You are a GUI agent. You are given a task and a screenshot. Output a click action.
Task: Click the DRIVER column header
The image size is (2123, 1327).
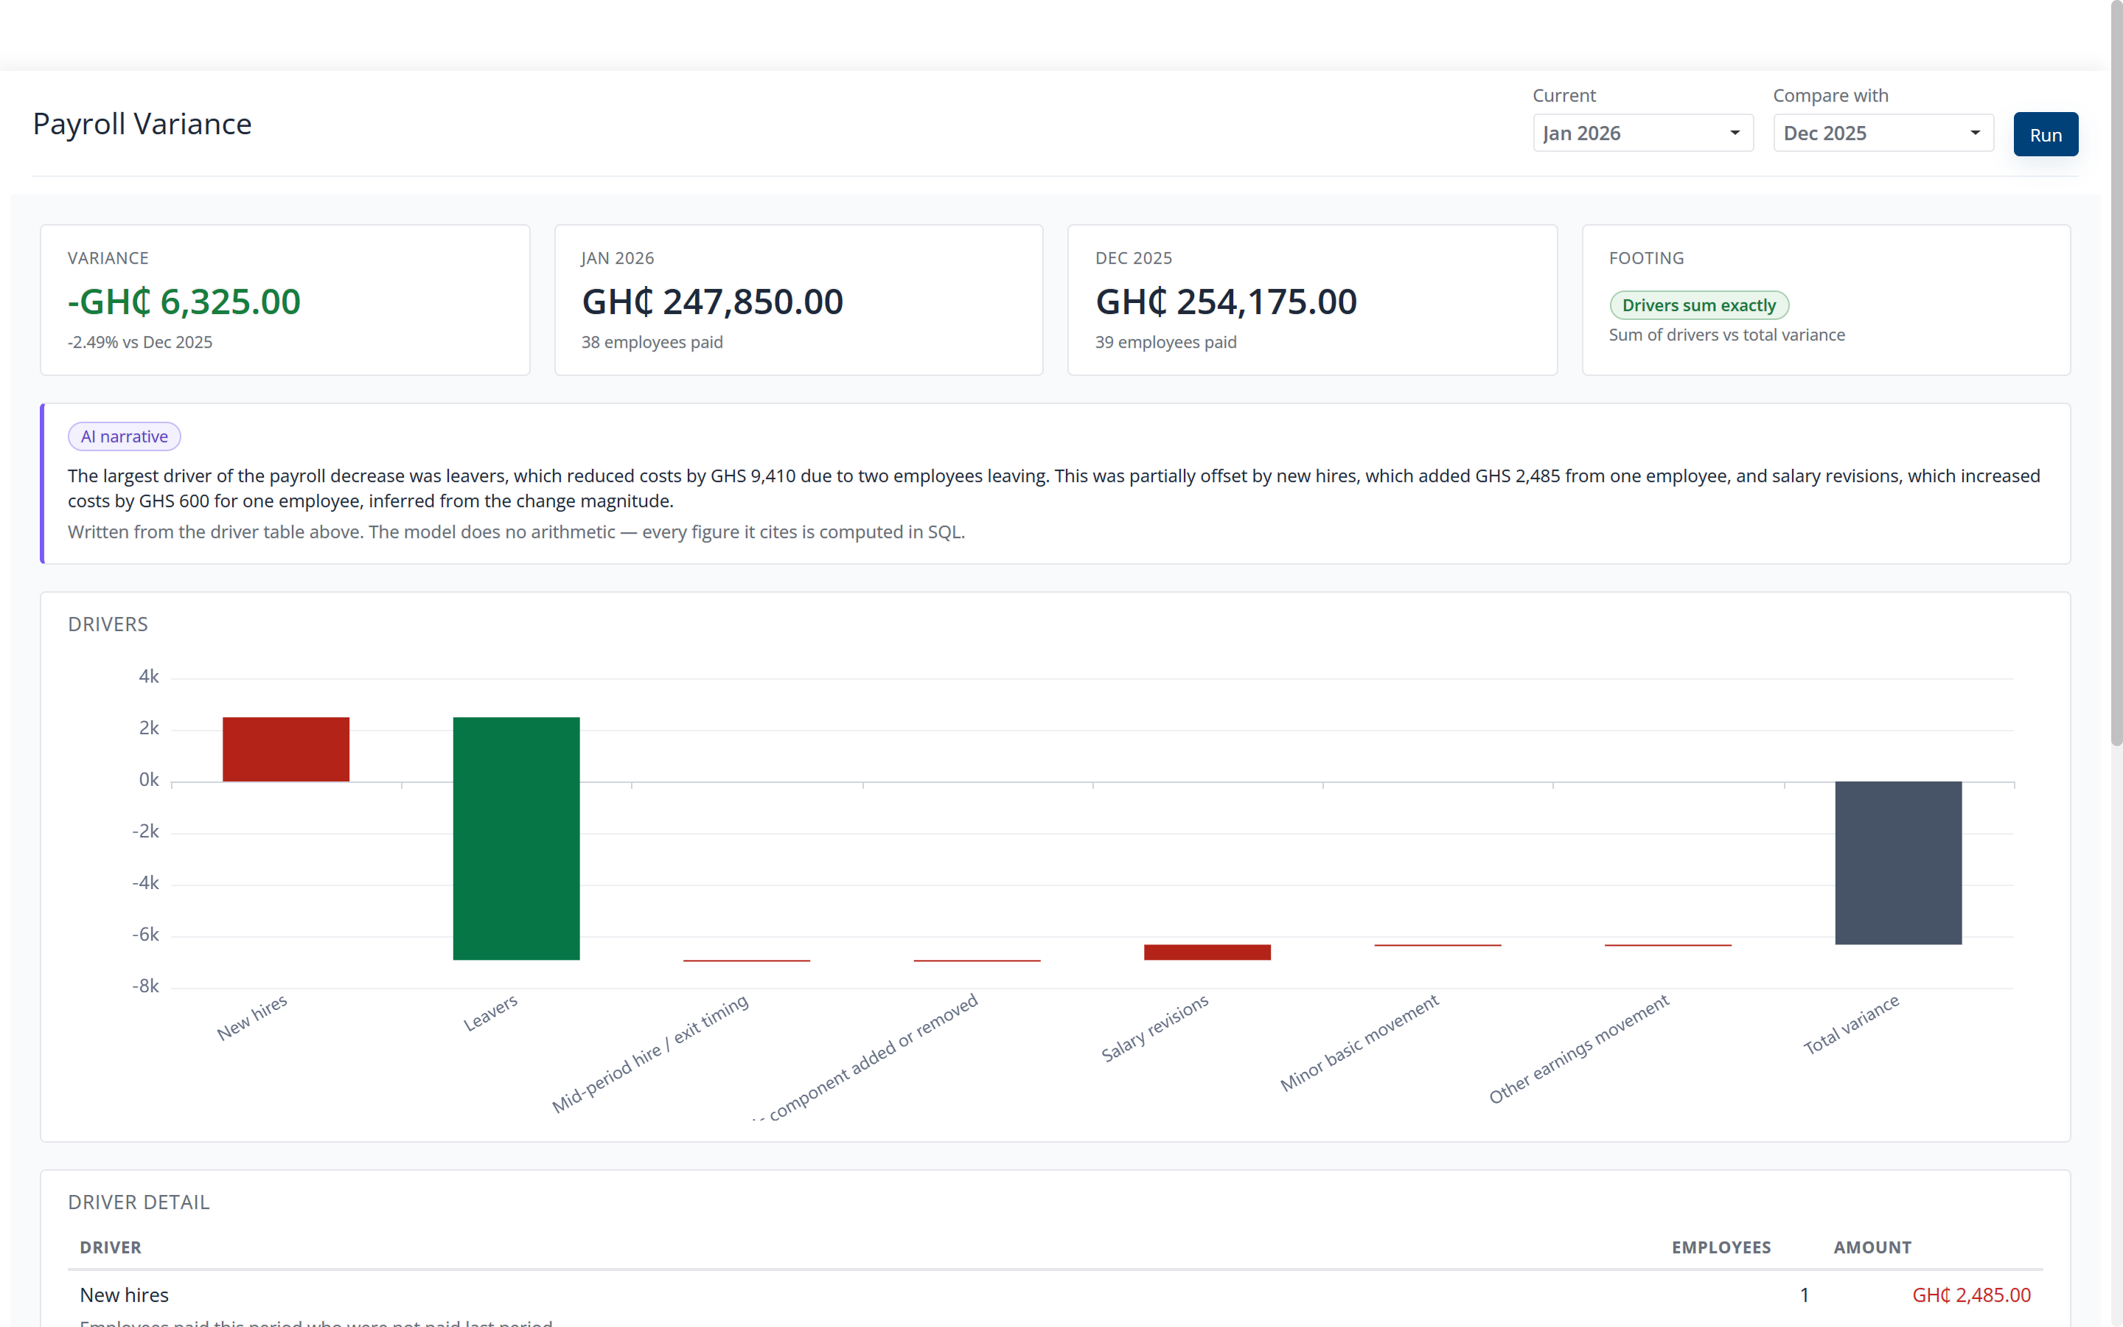coord(111,1247)
